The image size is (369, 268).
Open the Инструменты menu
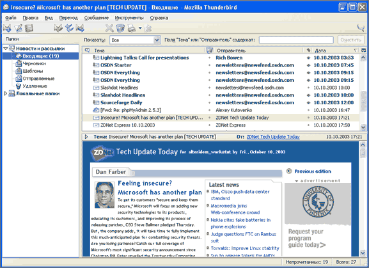129,18
